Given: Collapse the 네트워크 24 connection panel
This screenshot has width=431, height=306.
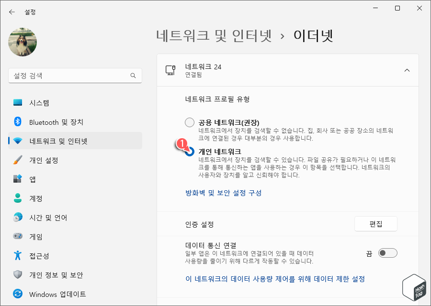Looking at the screenshot, I should [407, 70].
